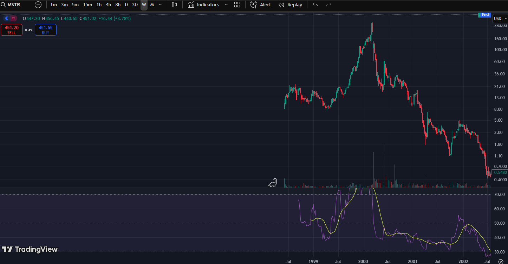Screen dimensions: 508x264
Task: Open the USD currency dropdown
Action: coord(500,19)
